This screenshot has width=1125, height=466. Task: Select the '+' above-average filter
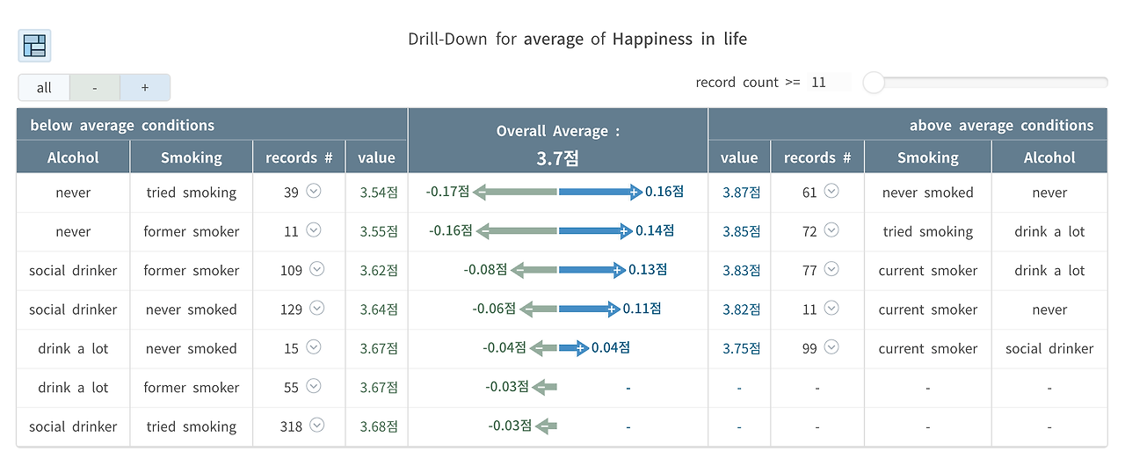pos(145,88)
